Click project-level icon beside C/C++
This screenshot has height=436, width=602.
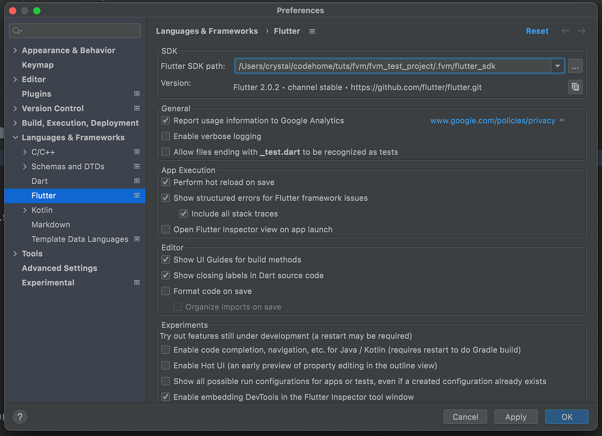pyautogui.click(x=137, y=152)
